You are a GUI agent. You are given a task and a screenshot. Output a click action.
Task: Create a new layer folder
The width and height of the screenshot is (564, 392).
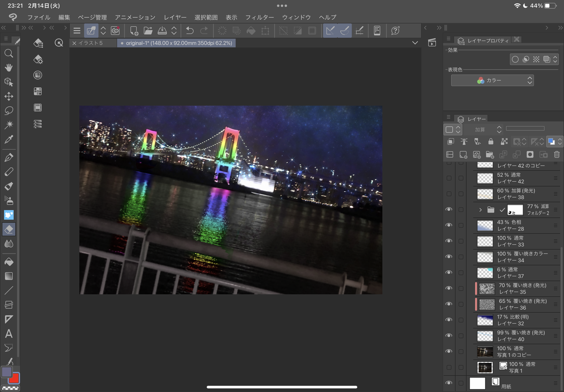point(490,154)
